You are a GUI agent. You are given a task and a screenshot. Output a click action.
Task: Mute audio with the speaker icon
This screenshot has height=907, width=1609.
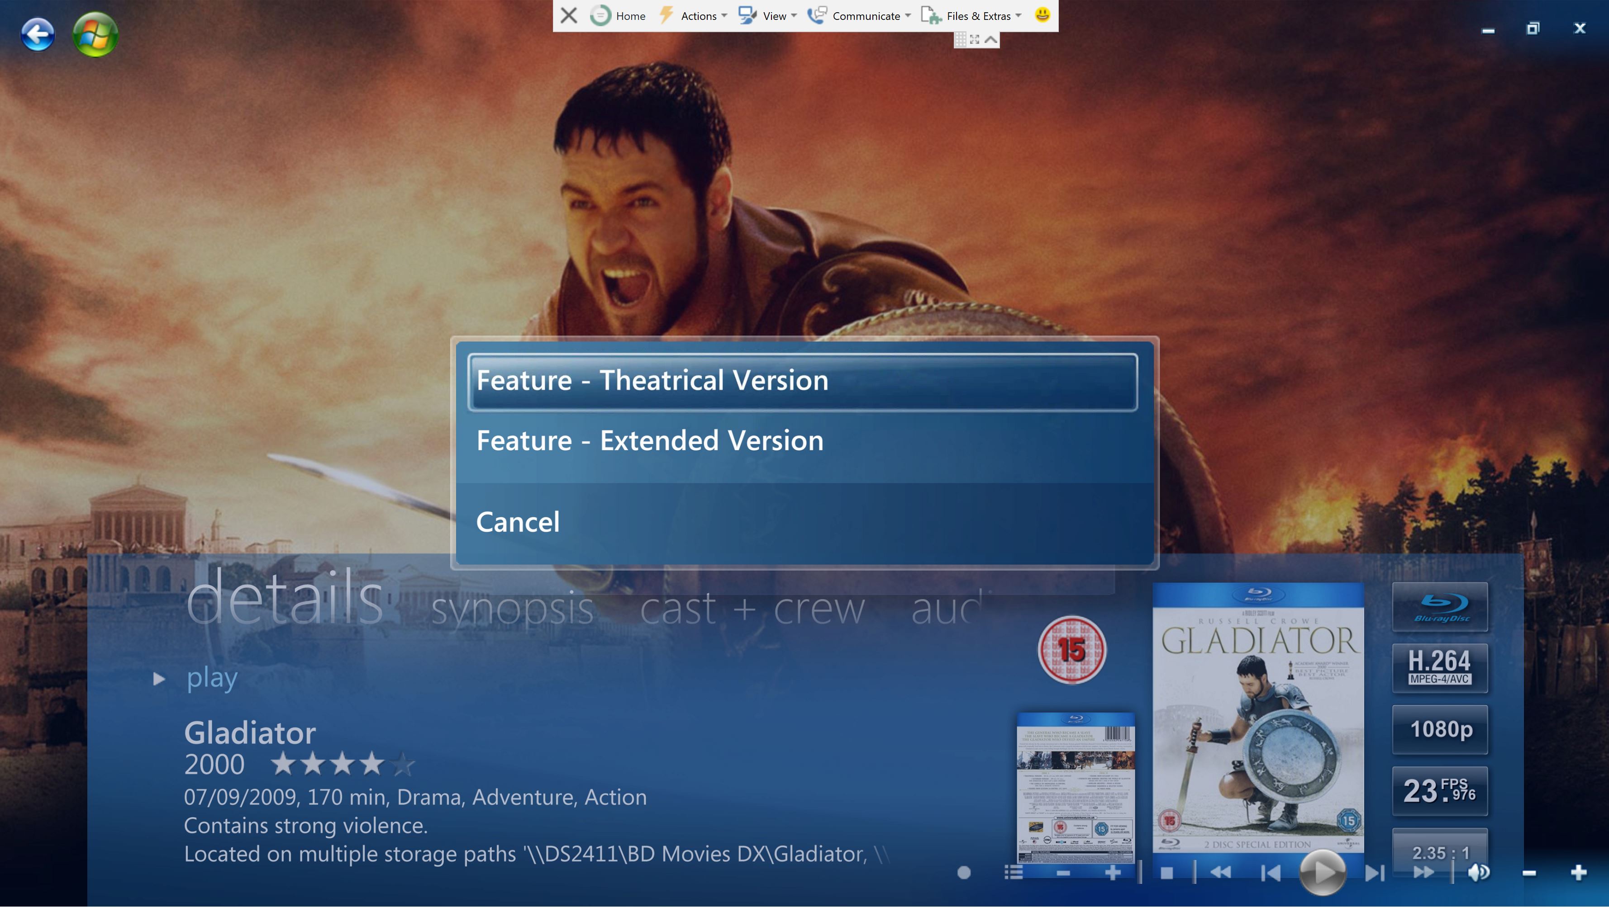(1478, 873)
